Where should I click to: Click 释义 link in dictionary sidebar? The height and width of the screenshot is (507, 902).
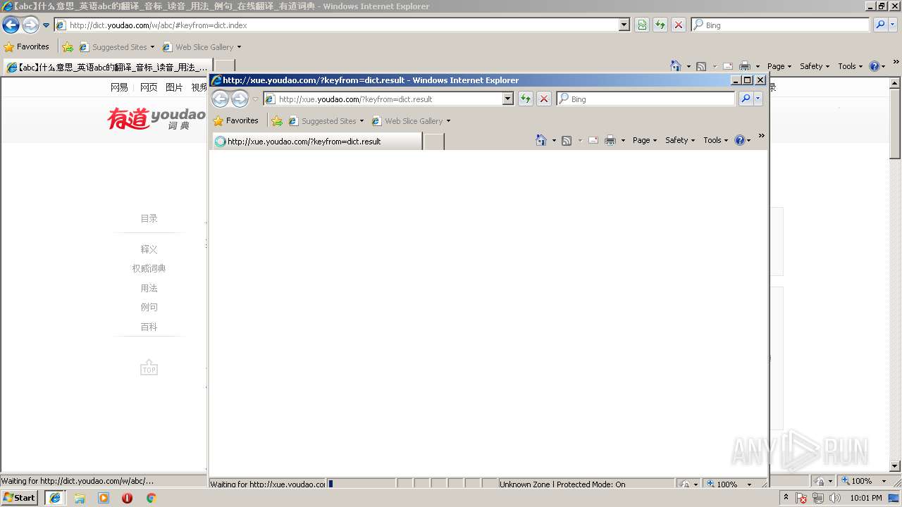point(149,249)
